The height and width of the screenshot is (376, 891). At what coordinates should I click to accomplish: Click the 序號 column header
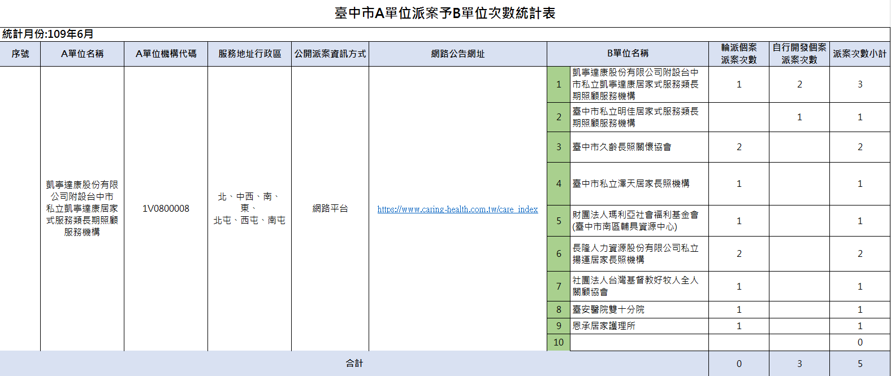(x=20, y=54)
